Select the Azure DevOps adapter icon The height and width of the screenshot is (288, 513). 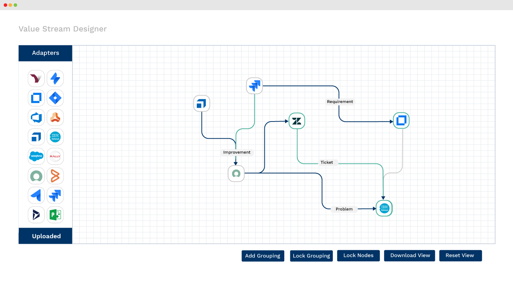point(36,117)
